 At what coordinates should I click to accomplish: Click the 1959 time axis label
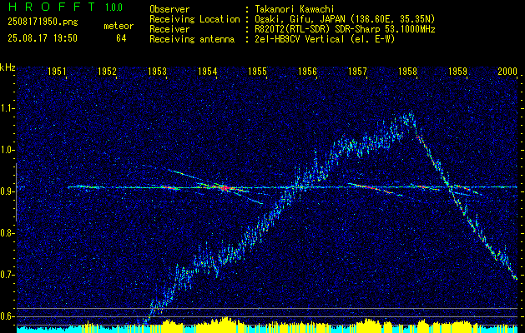click(x=457, y=71)
